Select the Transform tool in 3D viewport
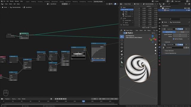The height and width of the screenshot is (107, 191). point(122,55)
